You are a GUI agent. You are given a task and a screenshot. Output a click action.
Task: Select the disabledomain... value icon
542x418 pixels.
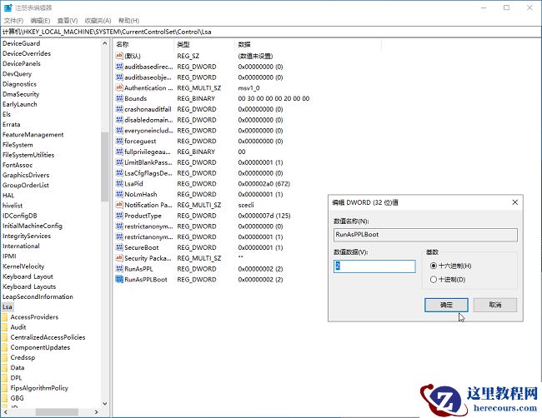pos(119,120)
